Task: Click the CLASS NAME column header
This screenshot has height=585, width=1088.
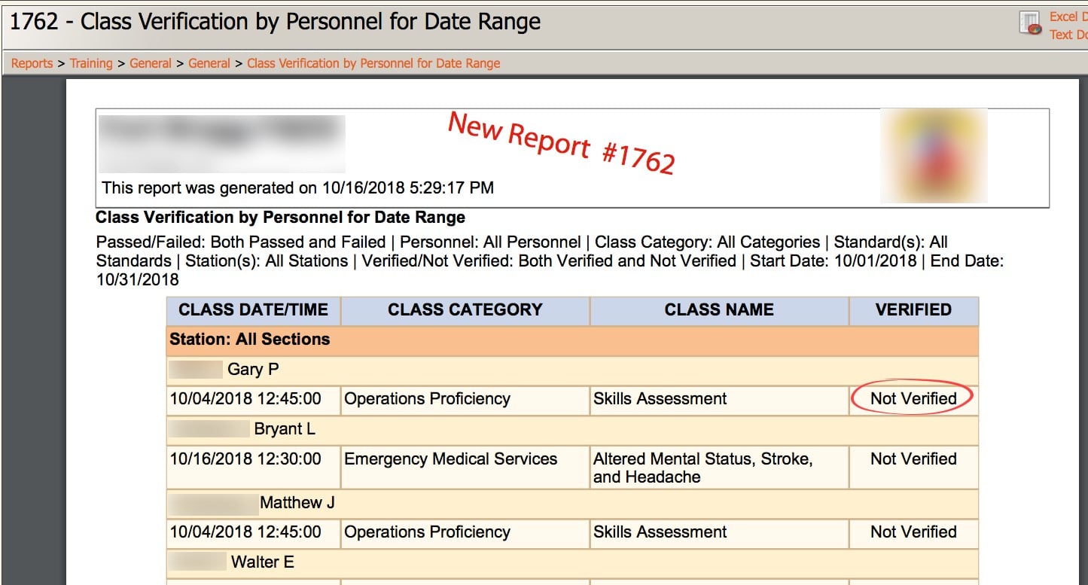Action: pyautogui.click(x=719, y=310)
